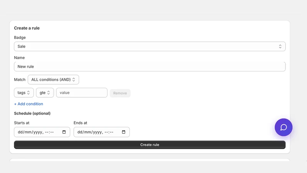The height and width of the screenshot is (173, 307).
Task: Select the time portion of Ends at
Action: point(109,132)
